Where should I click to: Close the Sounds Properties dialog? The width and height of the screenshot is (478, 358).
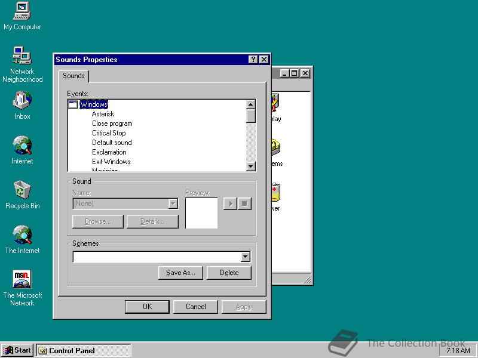coord(264,59)
